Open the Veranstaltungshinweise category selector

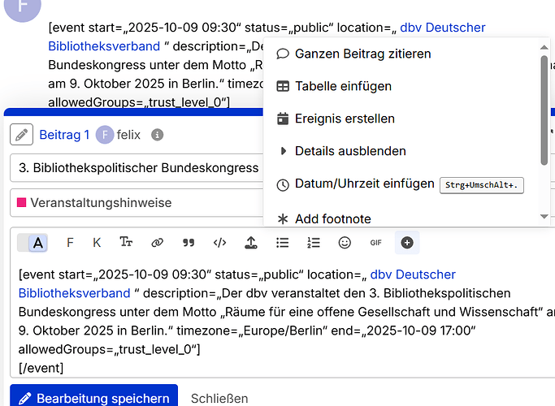tap(138, 203)
